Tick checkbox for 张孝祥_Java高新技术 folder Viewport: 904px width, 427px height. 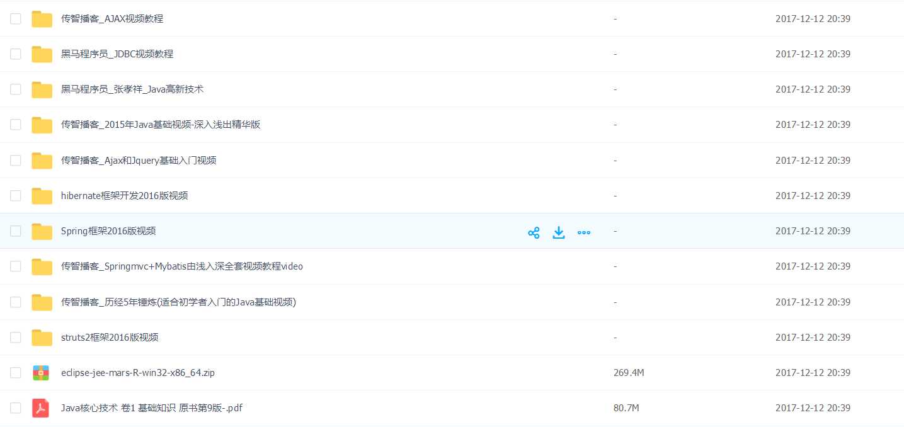(16, 89)
